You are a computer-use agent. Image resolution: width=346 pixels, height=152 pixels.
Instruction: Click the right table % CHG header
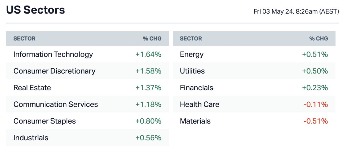319,39
